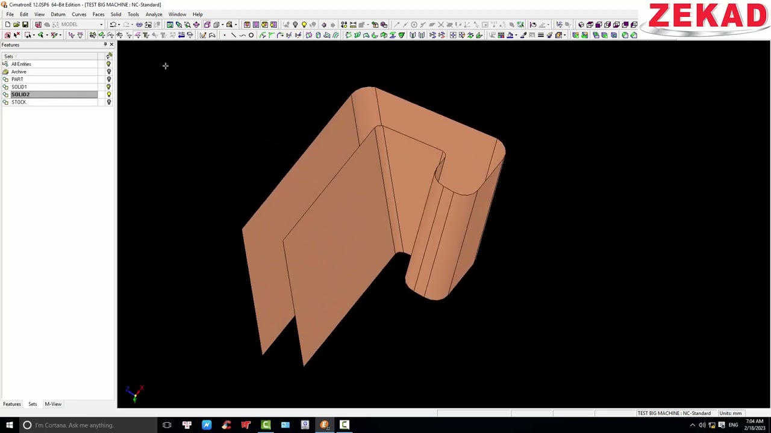This screenshot has width=771, height=433.
Task: Open Task View on the taskbar
Action: [167, 425]
